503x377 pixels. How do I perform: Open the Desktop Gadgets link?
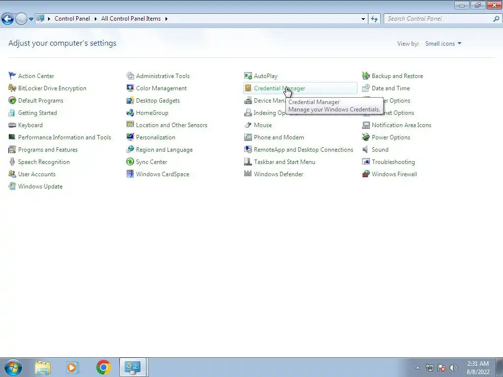(158, 101)
